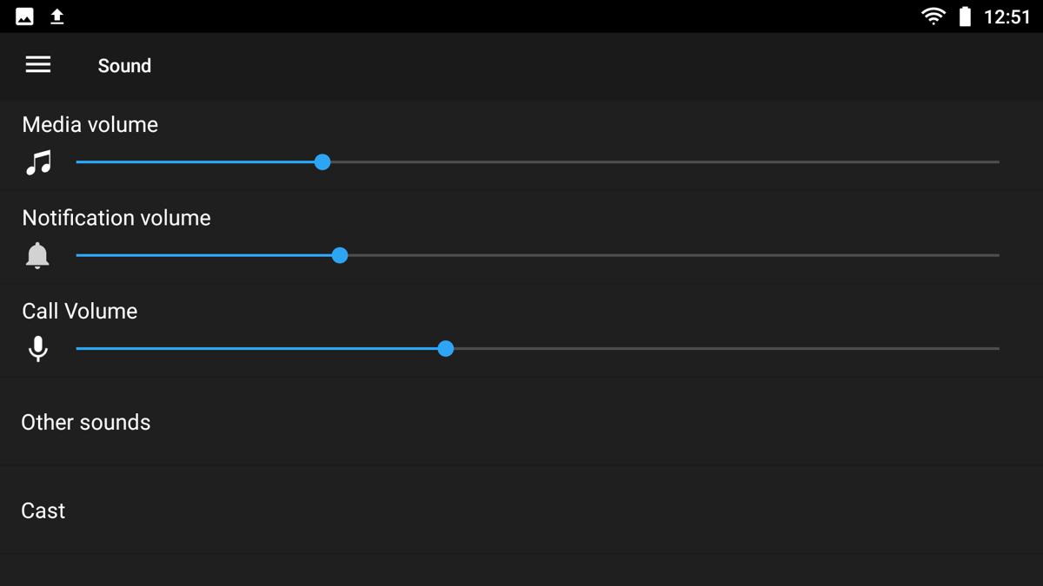Click the Media volume label
This screenshot has height=586, width=1043.
90,125
